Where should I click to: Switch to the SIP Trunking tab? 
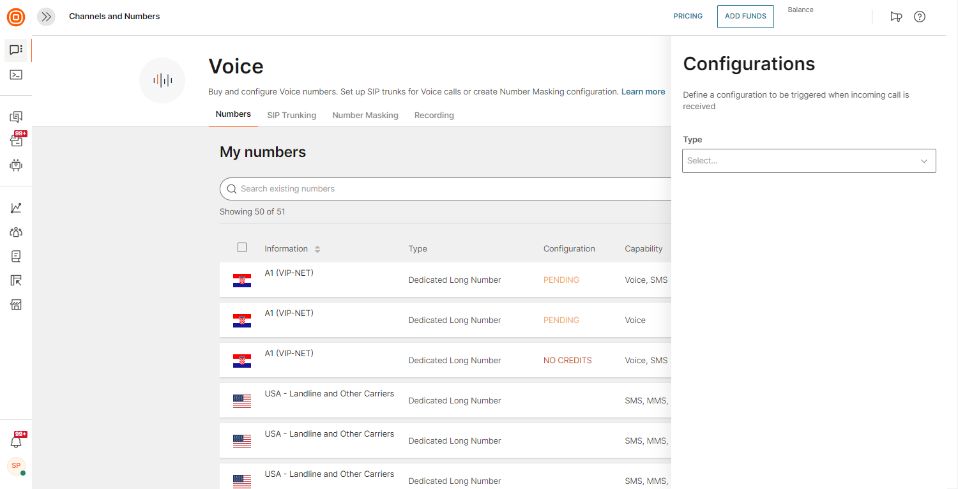point(291,116)
